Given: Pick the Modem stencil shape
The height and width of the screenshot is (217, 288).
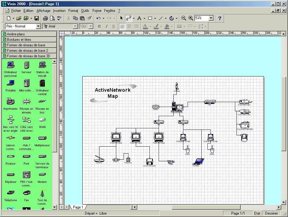Looking at the screenshot, I should [42, 178].
